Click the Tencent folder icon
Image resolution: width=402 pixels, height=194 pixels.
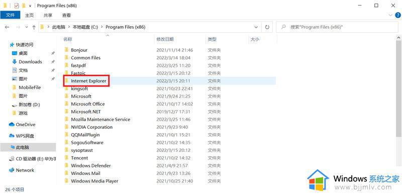66,158
